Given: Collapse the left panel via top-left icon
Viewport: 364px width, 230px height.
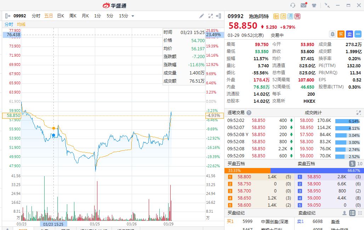Looking at the screenshot, I should pos(8,16).
